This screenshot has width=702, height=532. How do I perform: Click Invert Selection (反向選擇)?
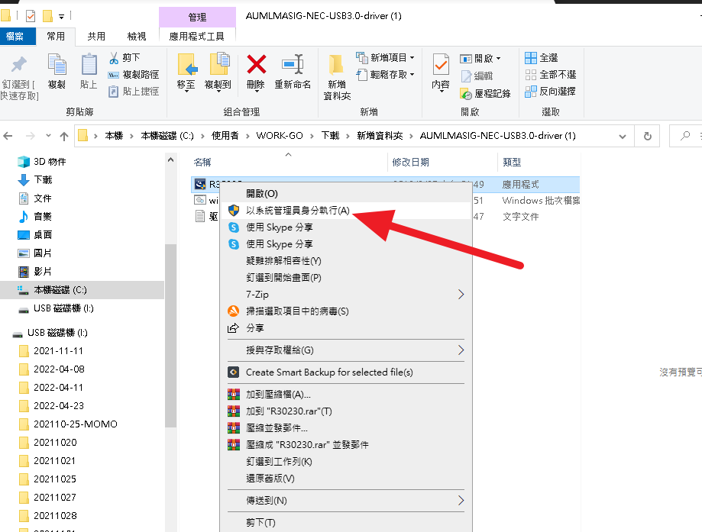coord(550,92)
